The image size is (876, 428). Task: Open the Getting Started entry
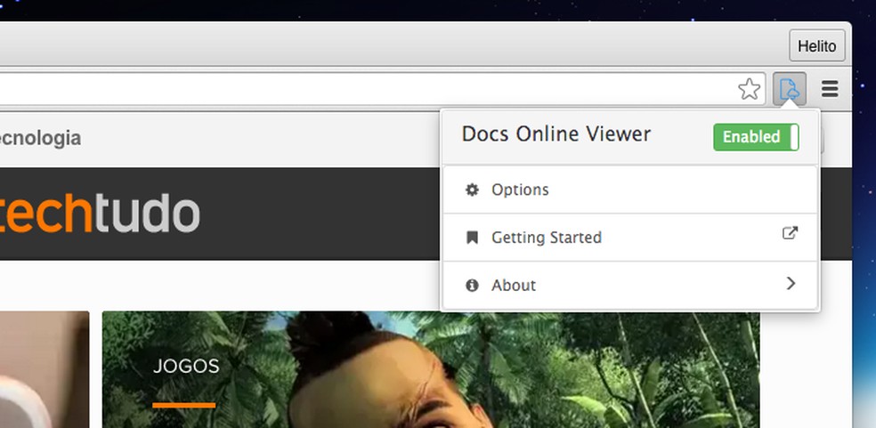coord(631,238)
